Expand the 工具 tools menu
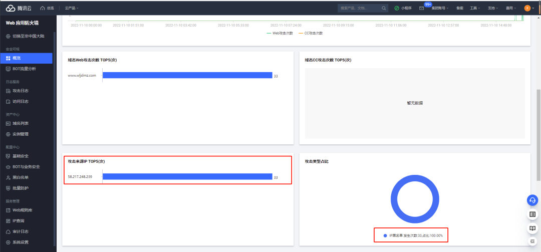Viewport: 541px width, 252px height. click(475, 8)
